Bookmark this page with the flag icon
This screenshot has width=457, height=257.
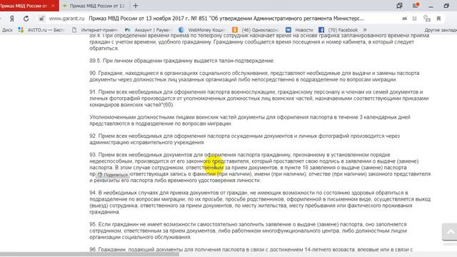(x=438, y=19)
